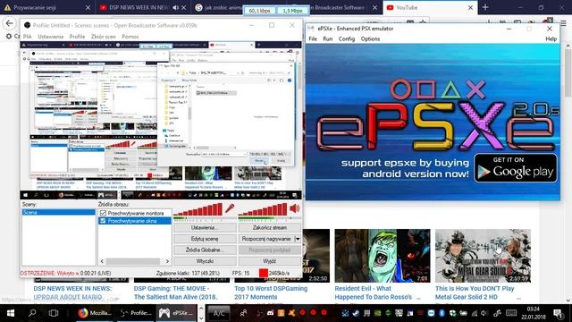Open Ustawienia menu in OBS
The width and height of the screenshot is (572, 322).
[51, 37]
